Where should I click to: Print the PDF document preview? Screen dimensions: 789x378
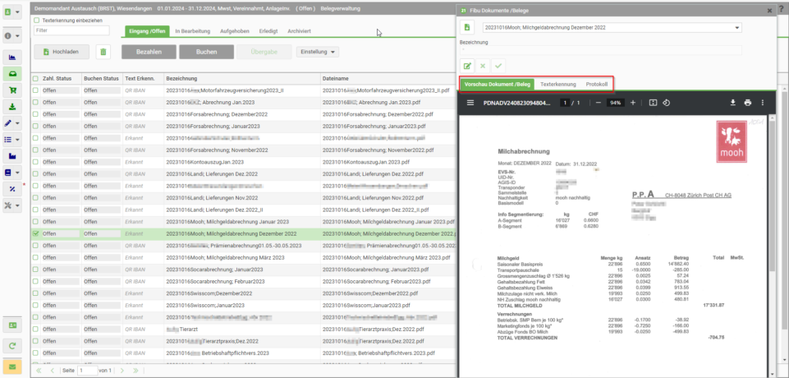(x=748, y=103)
